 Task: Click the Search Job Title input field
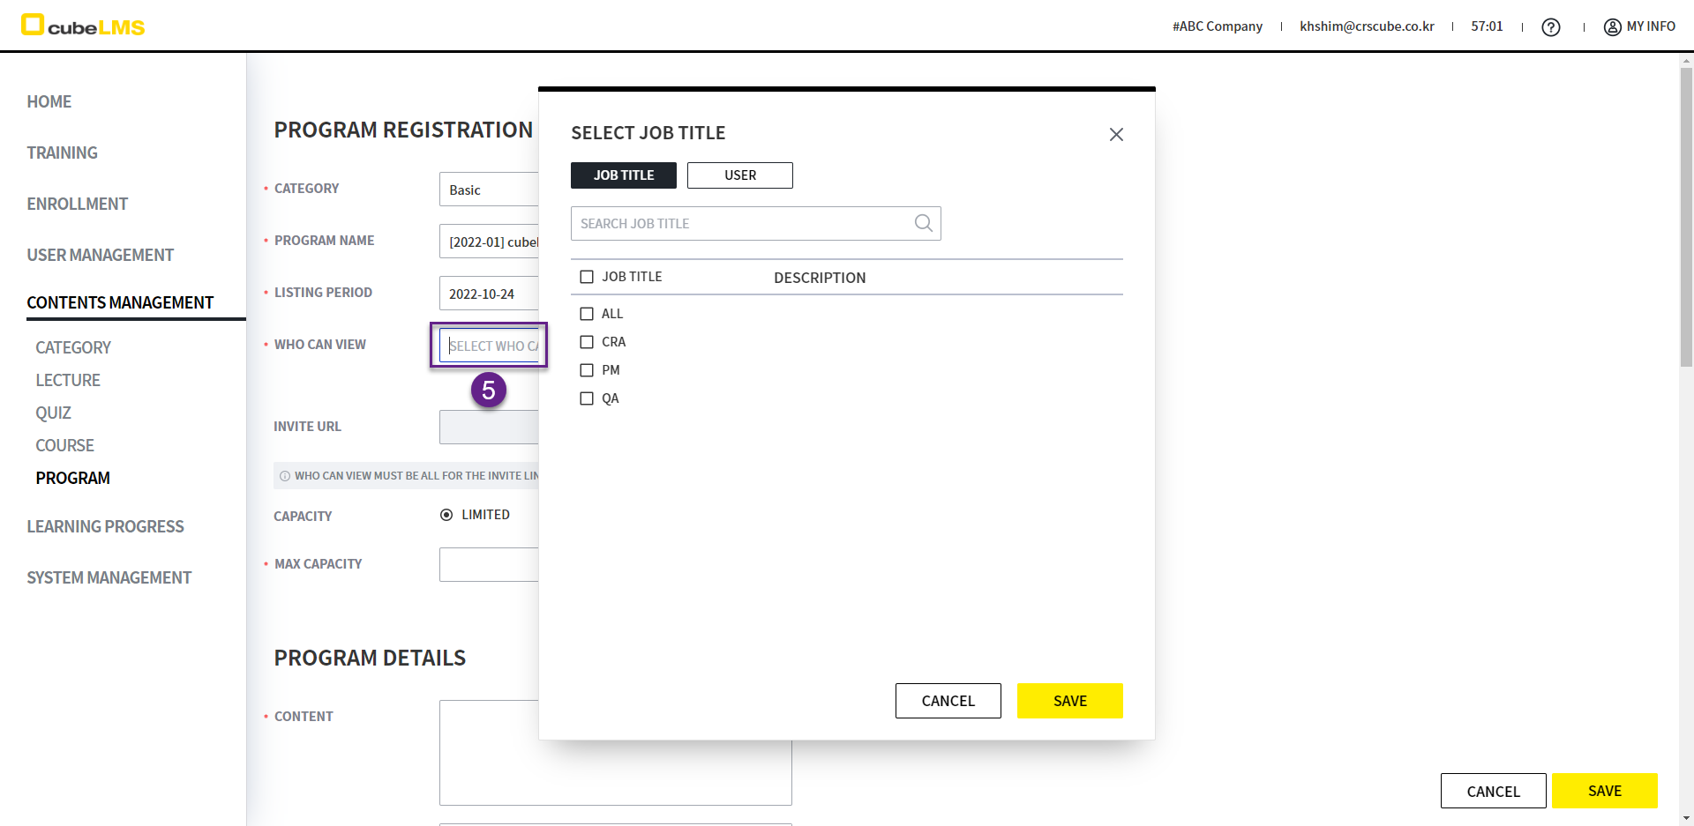coord(741,224)
